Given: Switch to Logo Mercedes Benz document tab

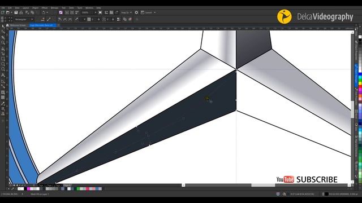Looking at the screenshot, I should (x=43, y=25).
